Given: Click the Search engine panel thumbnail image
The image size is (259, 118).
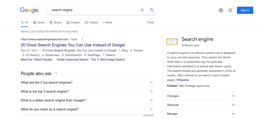Looking at the screenshot, I should coord(172,41).
